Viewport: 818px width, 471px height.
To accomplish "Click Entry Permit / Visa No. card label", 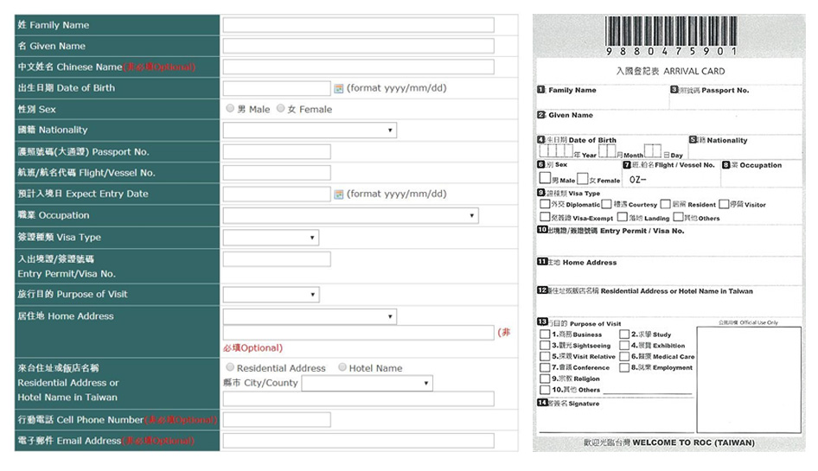I will point(642,231).
